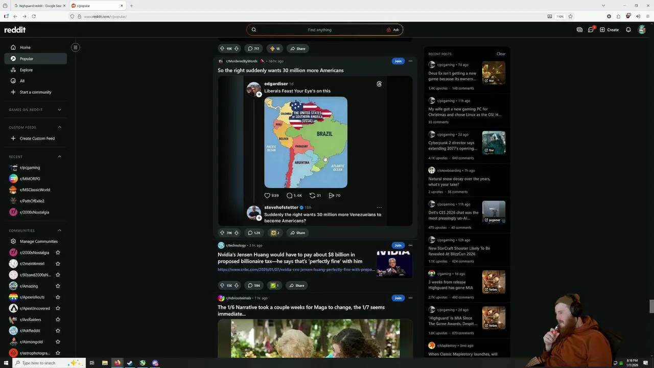
Task: Click Create post button in header
Action: (x=609, y=30)
